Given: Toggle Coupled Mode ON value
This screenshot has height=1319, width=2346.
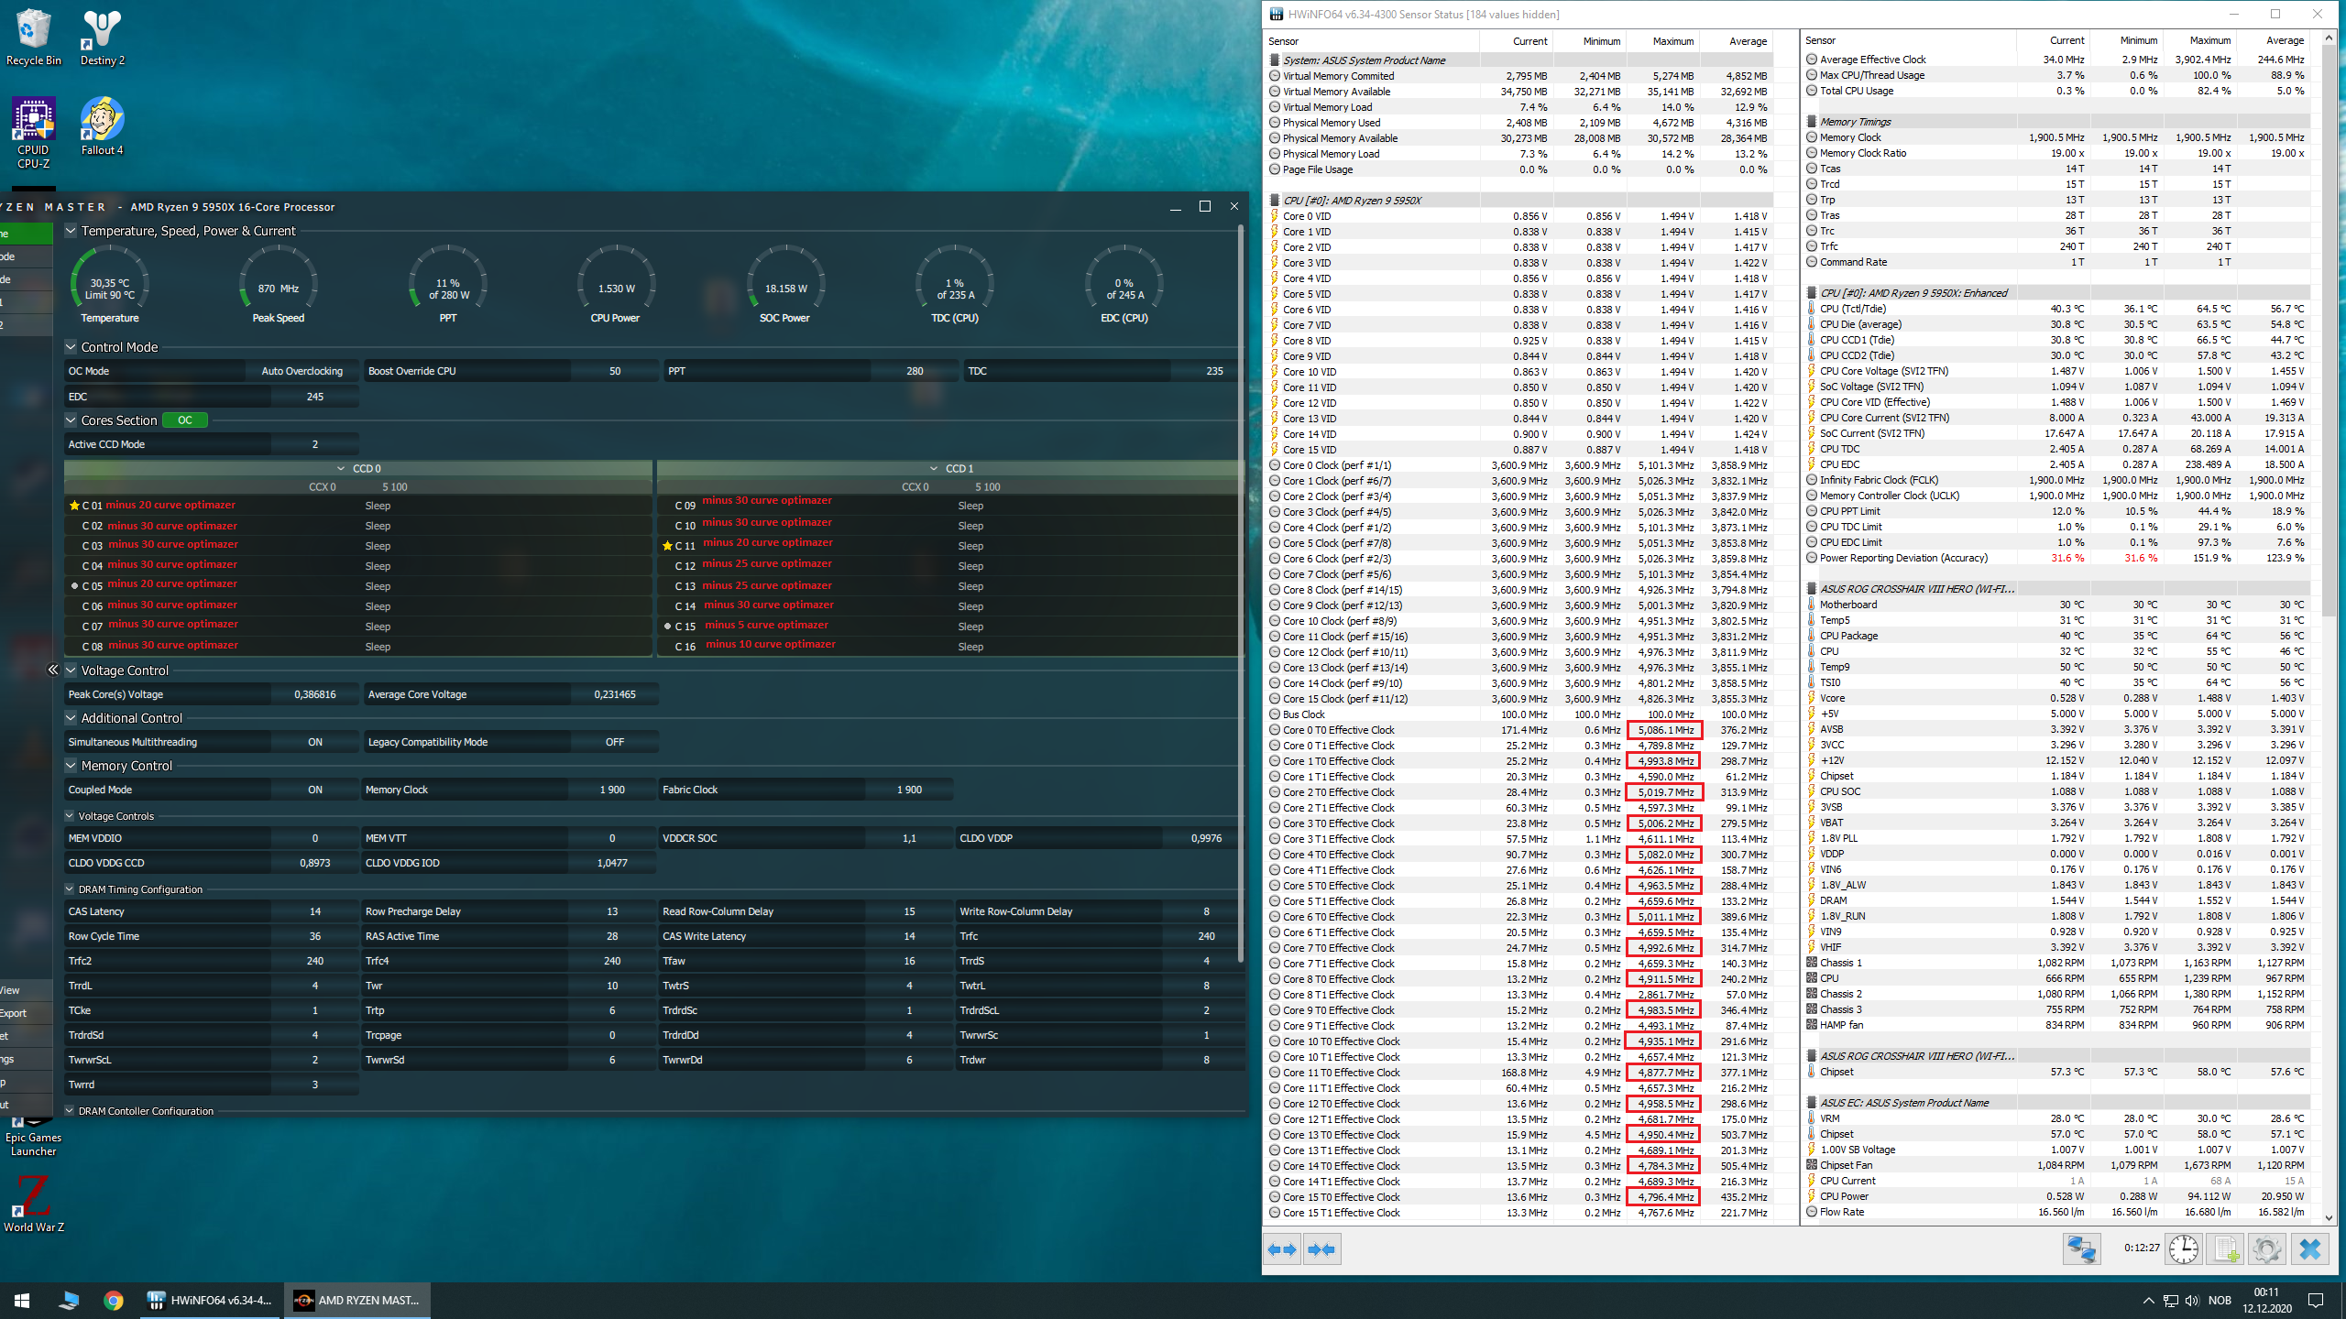Looking at the screenshot, I should (x=314, y=790).
